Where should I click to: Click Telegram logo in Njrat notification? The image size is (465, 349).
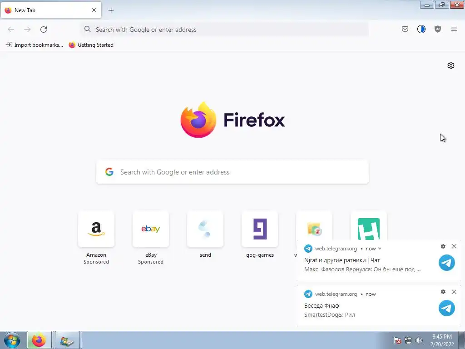[x=447, y=263]
